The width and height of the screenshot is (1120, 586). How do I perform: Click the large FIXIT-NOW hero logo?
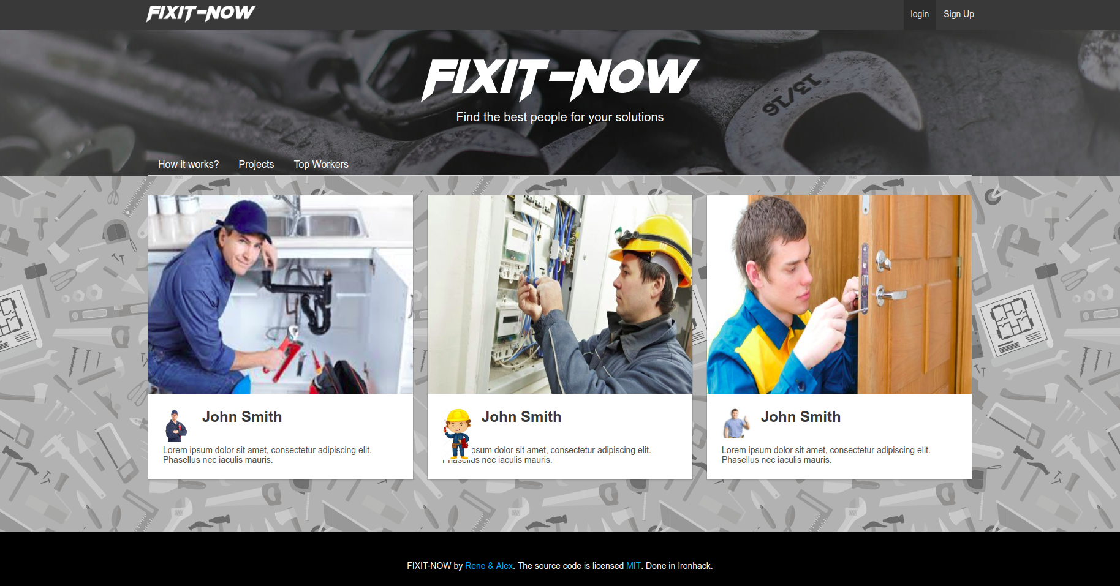pyautogui.click(x=560, y=80)
